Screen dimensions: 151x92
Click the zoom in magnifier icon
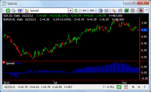133,87
